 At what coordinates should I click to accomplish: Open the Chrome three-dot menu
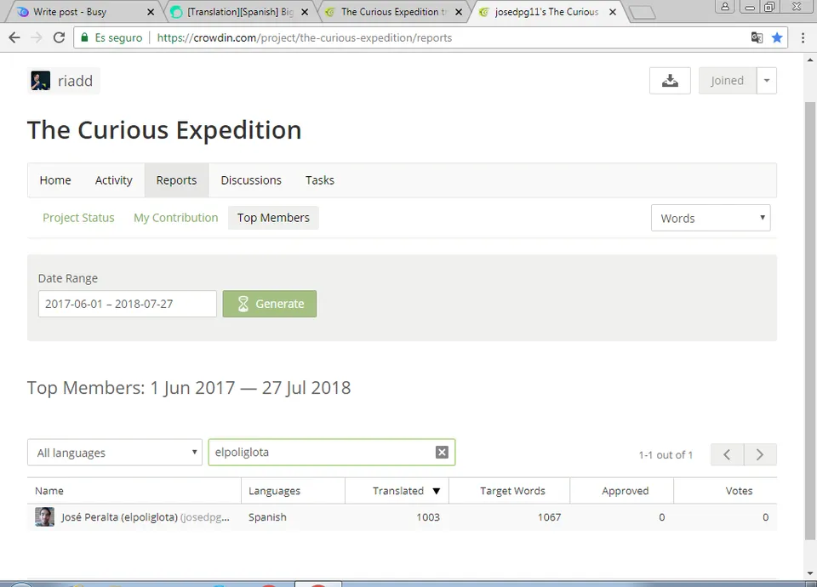(803, 37)
